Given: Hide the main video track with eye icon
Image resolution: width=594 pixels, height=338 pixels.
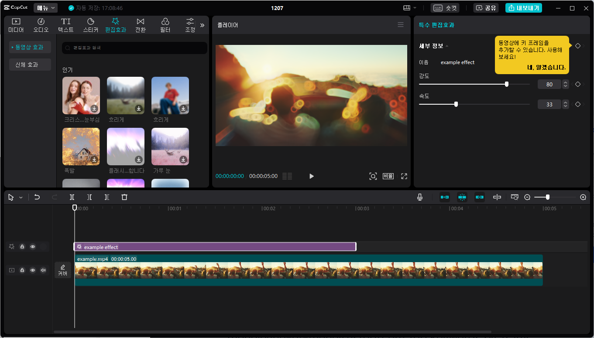Looking at the screenshot, I should 33,270.
